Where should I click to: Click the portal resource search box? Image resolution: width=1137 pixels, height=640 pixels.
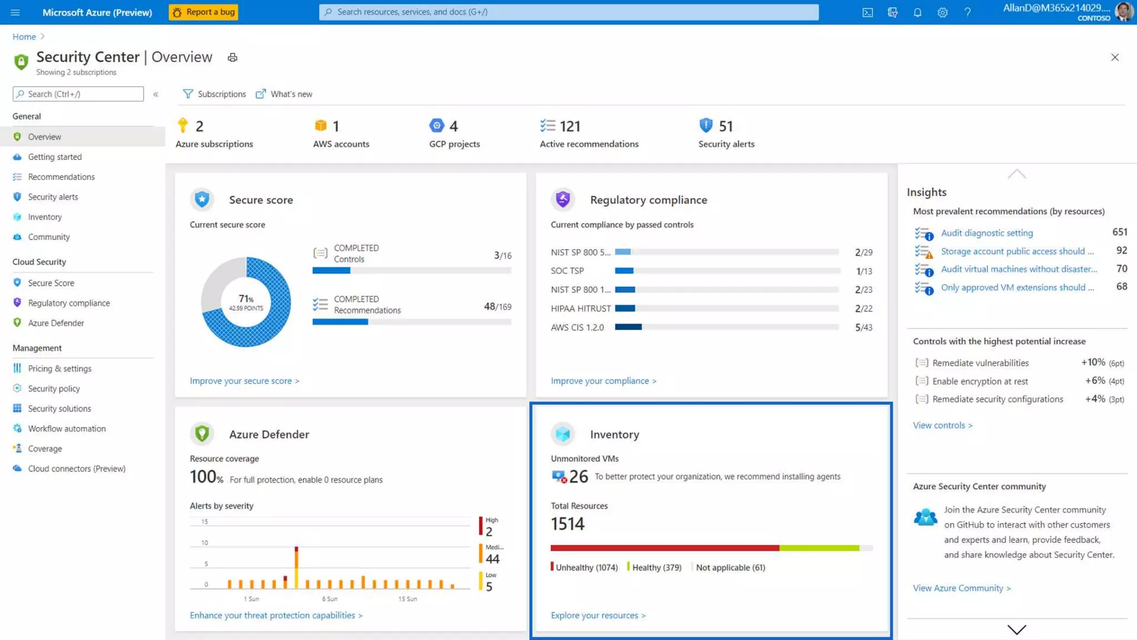pyautogui.click(x=568, y=12)
